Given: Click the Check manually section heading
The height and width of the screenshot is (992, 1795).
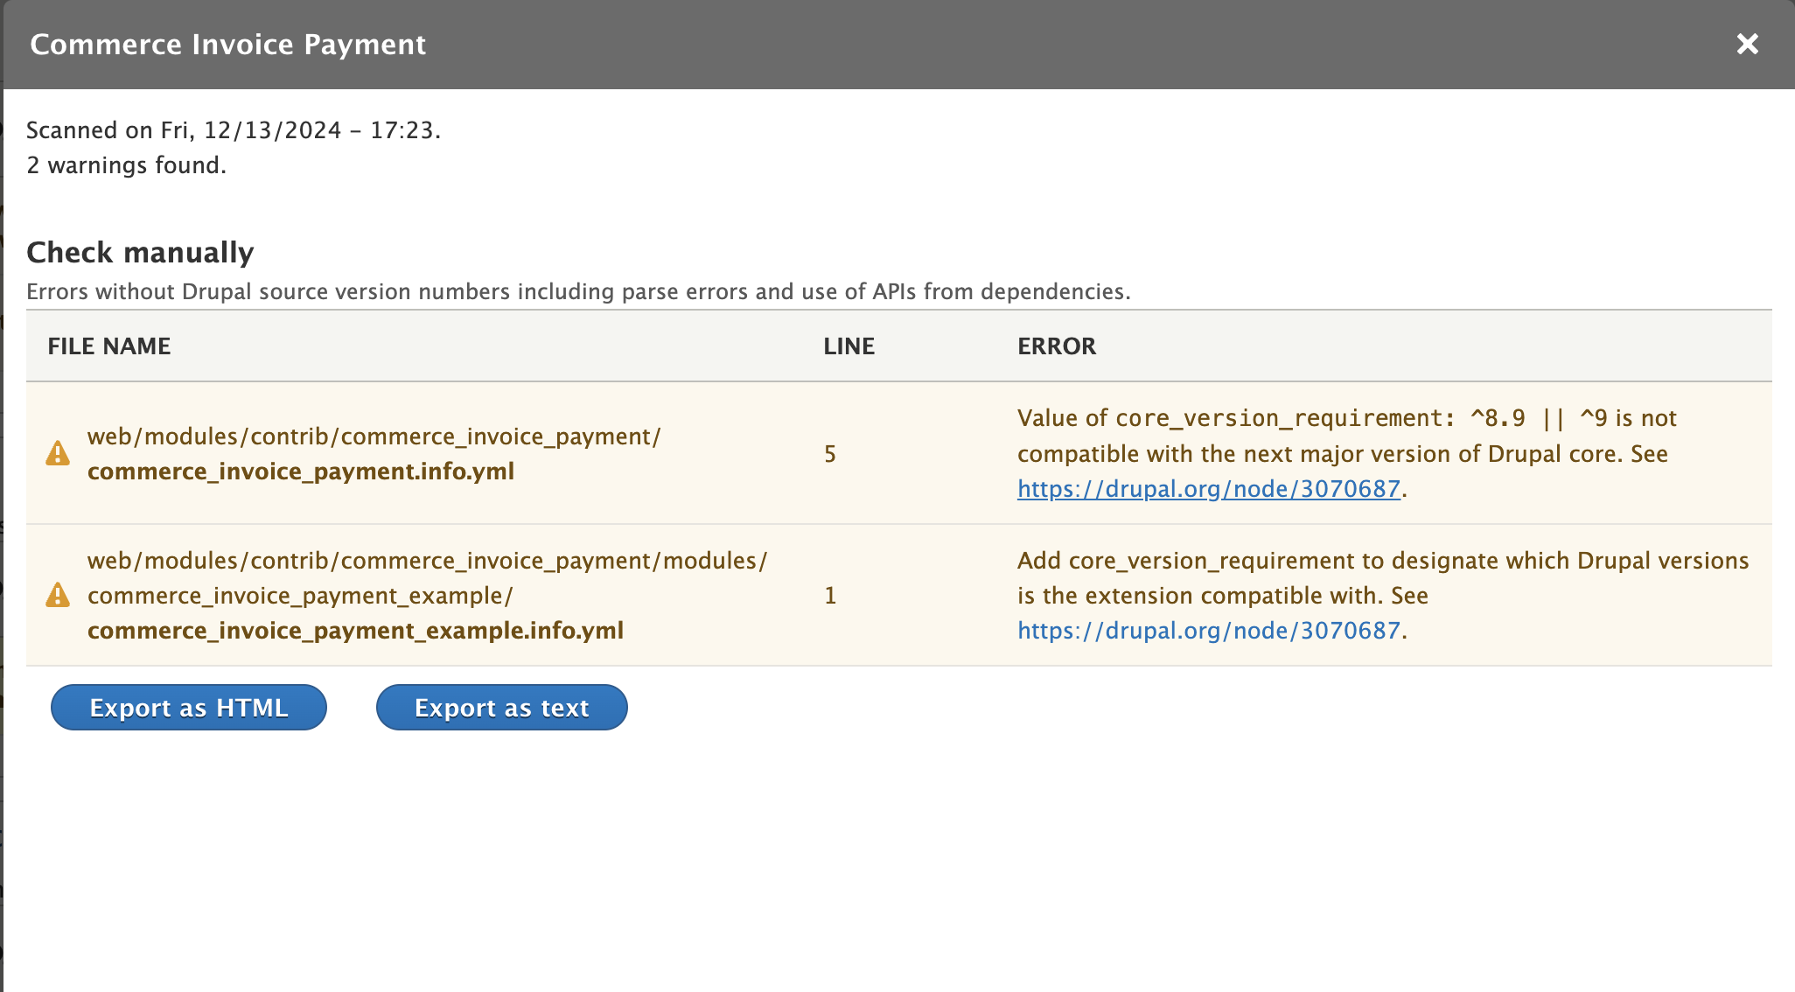Looking at the screenshot, I should 140,251.
